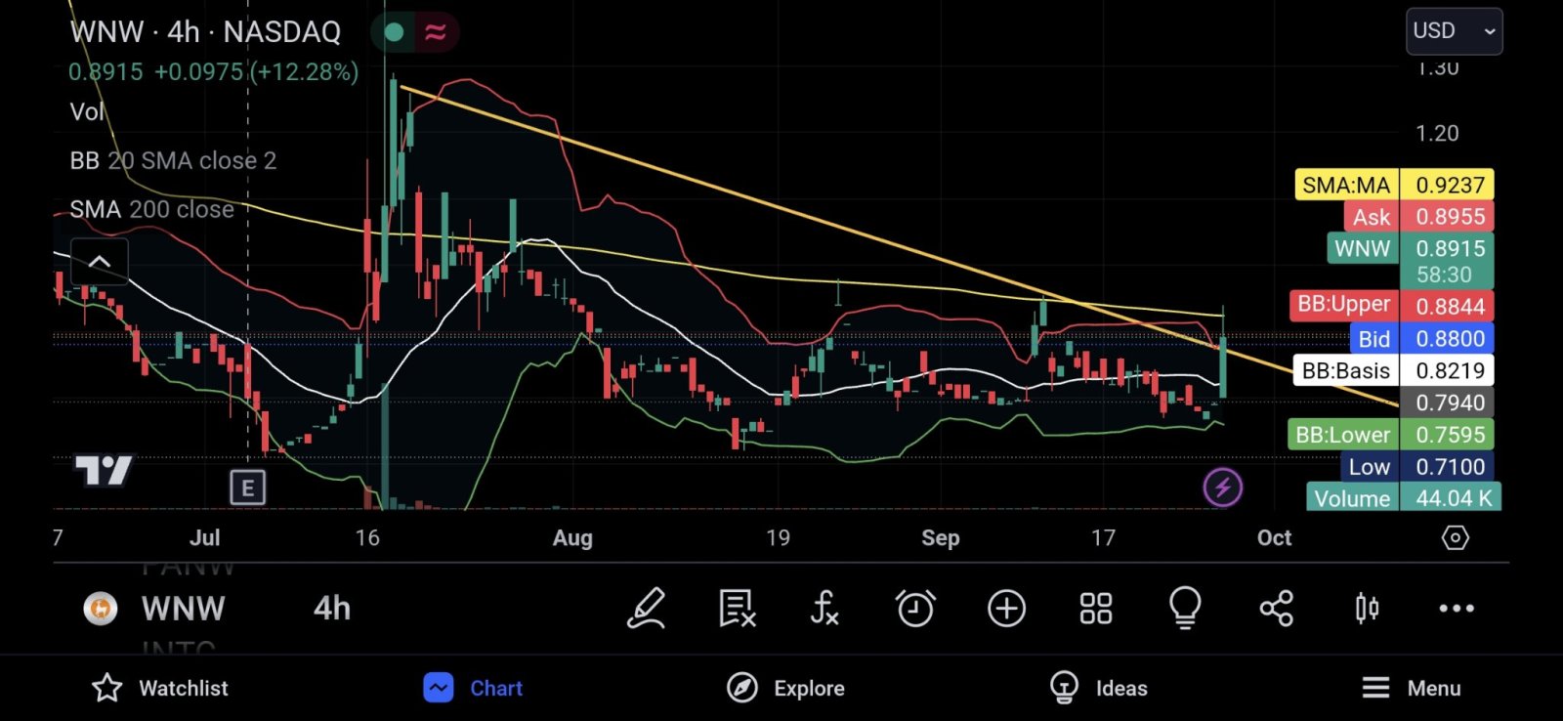Image resolution: width=1563 pixels, height=721 pixels.
Task: Open the three-dot more options menu
Action: (1457, 608)
